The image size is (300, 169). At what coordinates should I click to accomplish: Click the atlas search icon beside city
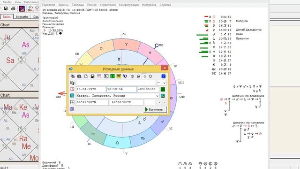coord(163,96)
